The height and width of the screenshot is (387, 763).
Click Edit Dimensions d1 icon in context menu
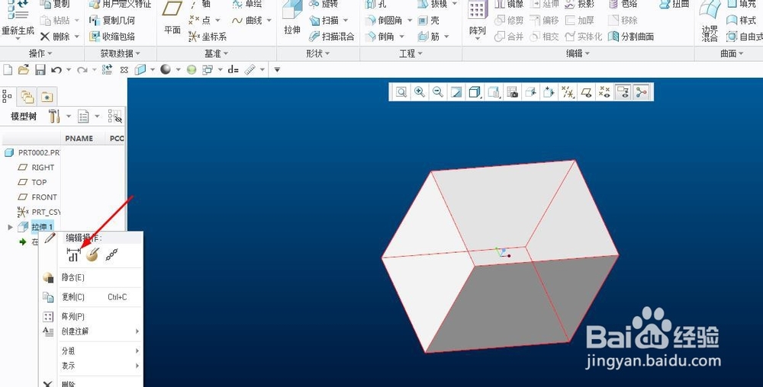(73, 254)
